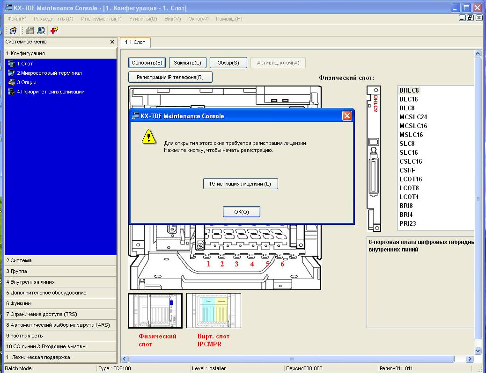
Task: Expand the 6.Функции section
Action: point(60,303)
